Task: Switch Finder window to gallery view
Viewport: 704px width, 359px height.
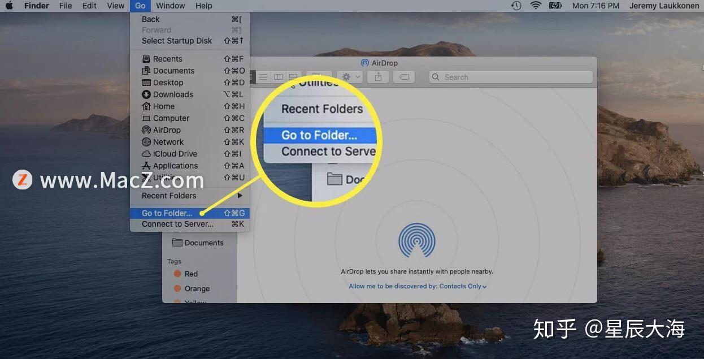Action: tap(293, 77)
